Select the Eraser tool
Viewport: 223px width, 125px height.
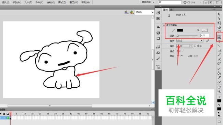pyautogui.click(x=219, y=82)
